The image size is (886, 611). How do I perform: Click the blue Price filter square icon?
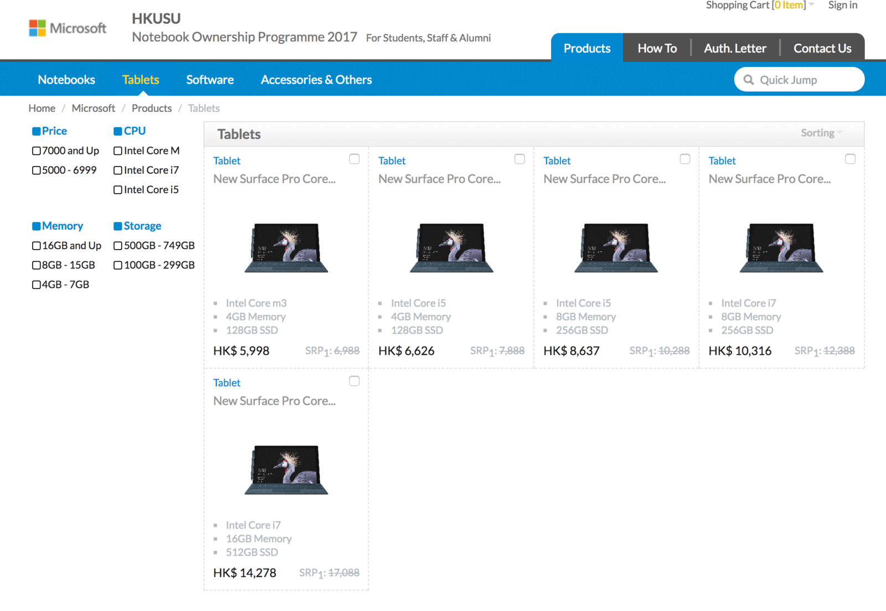coord(37,131)
